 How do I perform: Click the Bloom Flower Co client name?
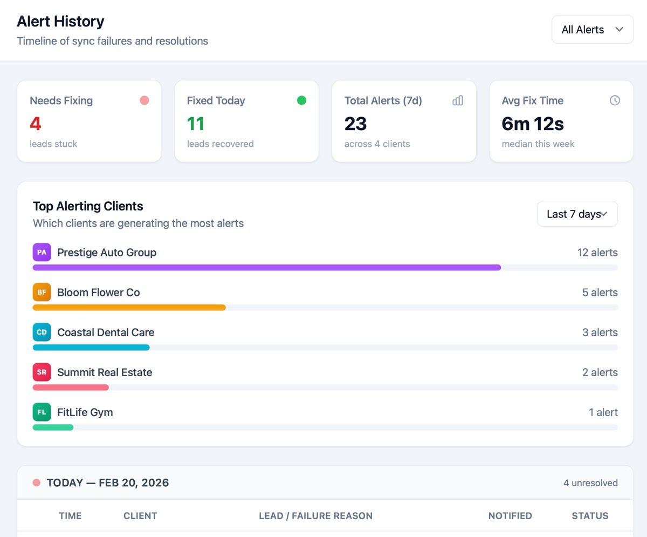tap(98, 292)
